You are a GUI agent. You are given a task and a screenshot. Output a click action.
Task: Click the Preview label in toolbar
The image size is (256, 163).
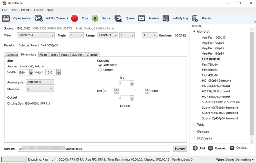pos(154,18)
